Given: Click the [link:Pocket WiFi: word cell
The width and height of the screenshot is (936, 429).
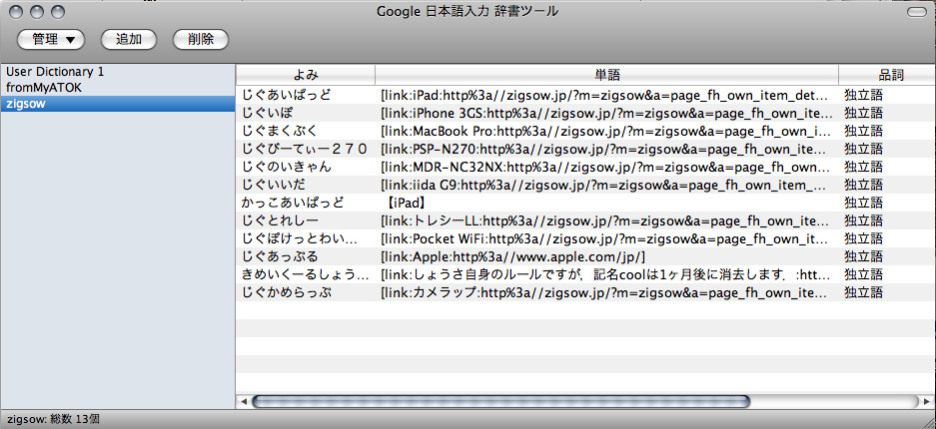Looking at the screenshot, I should [x=607, y=238].
